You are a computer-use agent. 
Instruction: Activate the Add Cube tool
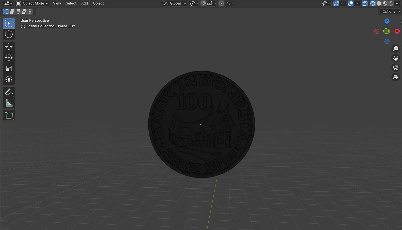click(x=9, y=115)
